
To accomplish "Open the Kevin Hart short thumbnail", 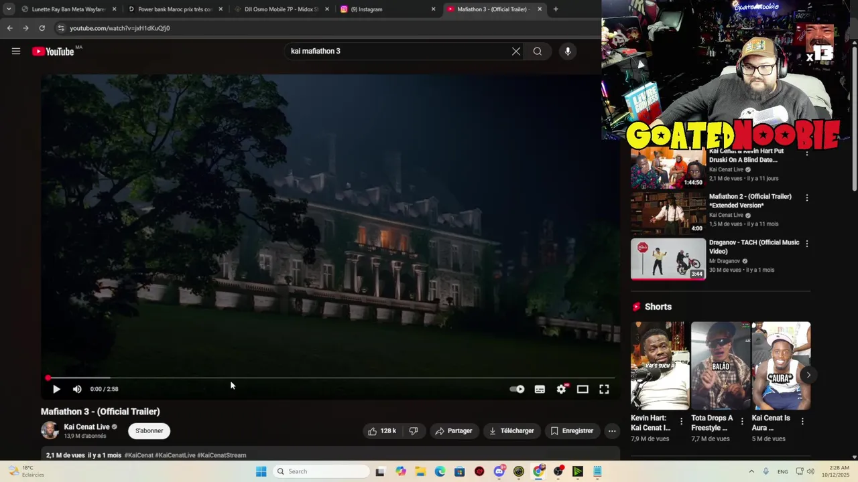I will coord(660,366).
